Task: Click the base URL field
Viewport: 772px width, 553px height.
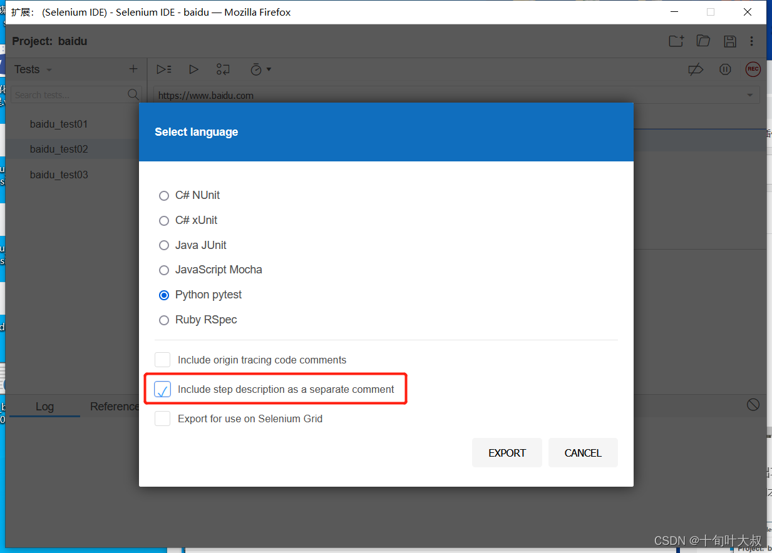Action: tap(456, 95)
